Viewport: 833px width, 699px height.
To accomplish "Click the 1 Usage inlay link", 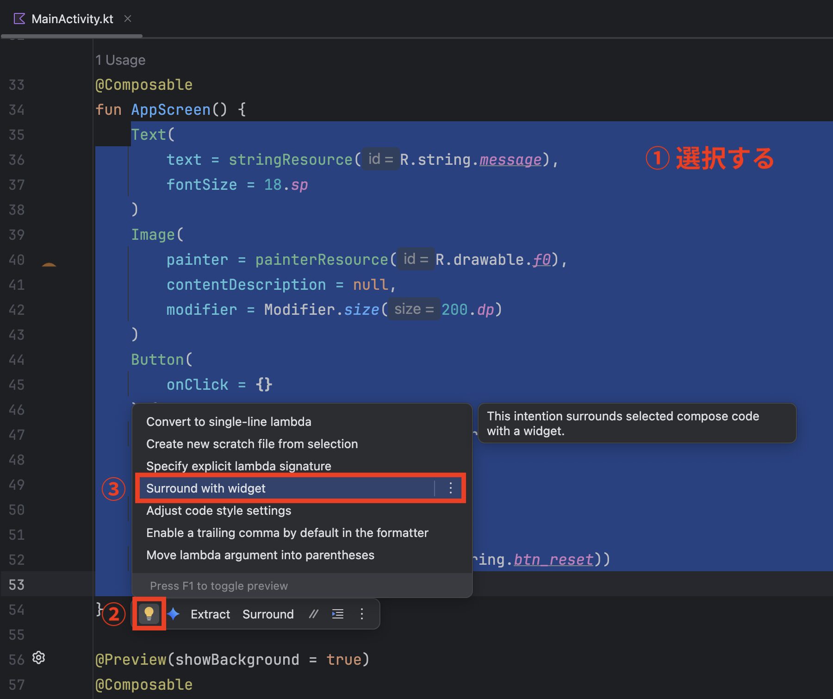I will coord(120,60).
